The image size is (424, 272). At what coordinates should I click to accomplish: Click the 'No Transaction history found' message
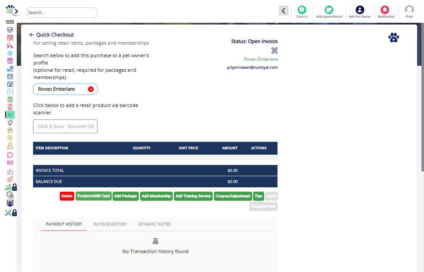pyautogui.click(x=155, y=251)
